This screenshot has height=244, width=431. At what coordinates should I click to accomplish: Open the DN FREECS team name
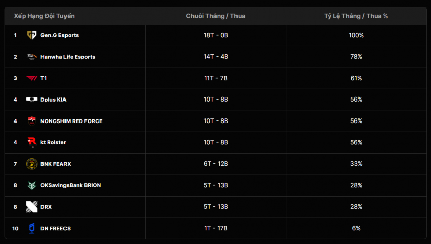pyautogui.click(x=55, y=228)
